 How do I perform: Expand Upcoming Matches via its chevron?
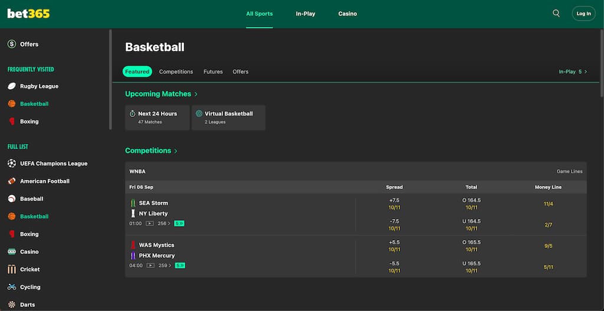196,94
